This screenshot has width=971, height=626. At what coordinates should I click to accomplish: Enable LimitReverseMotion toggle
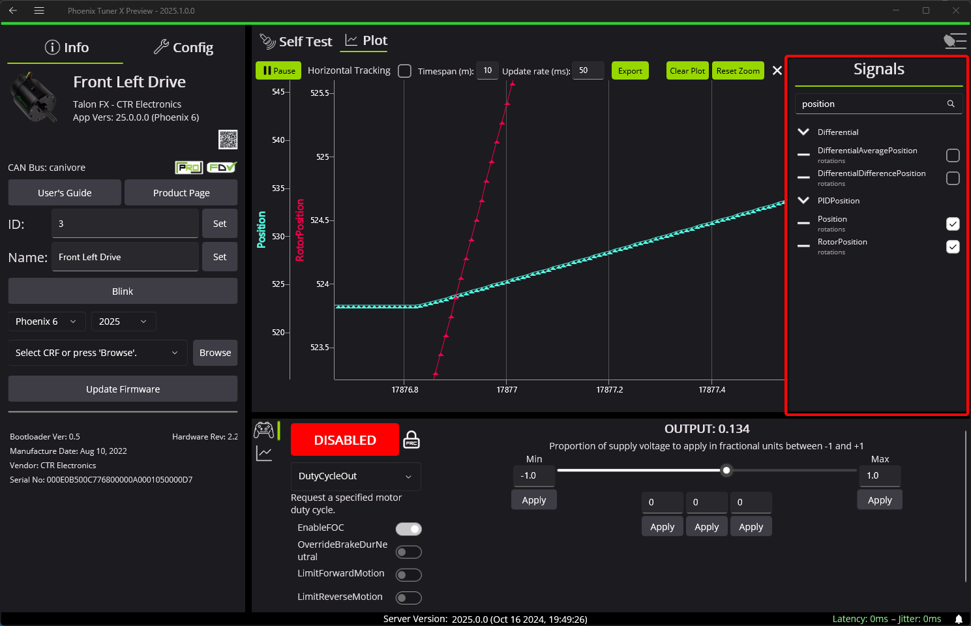tap(409, 598)
